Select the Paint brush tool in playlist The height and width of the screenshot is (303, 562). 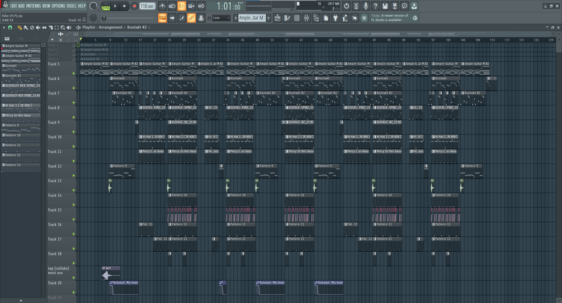[26, 27]
